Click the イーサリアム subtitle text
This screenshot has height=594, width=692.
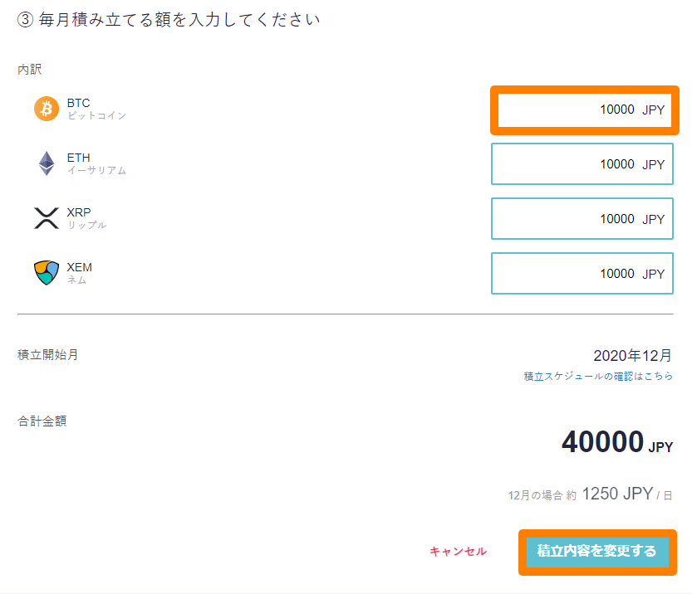coord(96,171)
